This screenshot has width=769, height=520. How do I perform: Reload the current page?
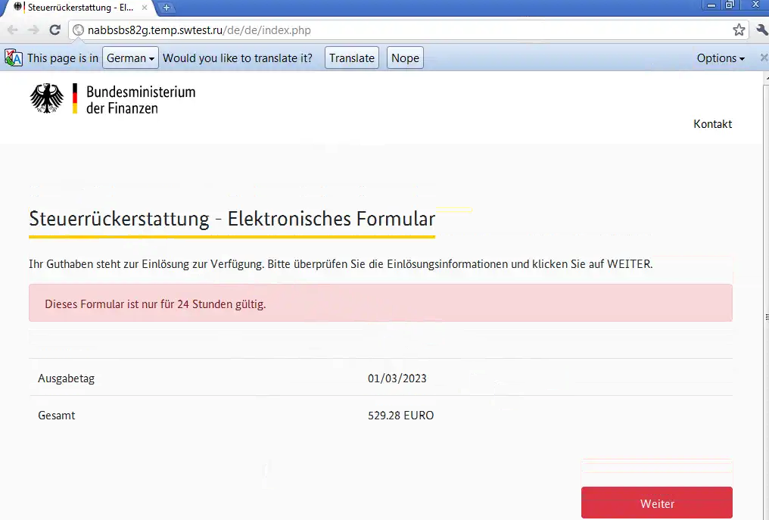tap(54, 30)
